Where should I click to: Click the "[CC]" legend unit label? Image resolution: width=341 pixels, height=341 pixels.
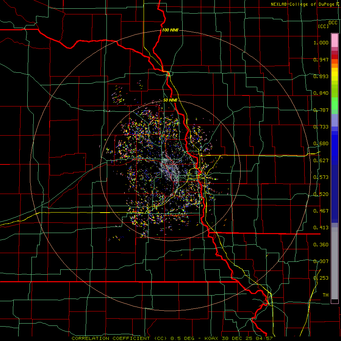pos(324,26)
